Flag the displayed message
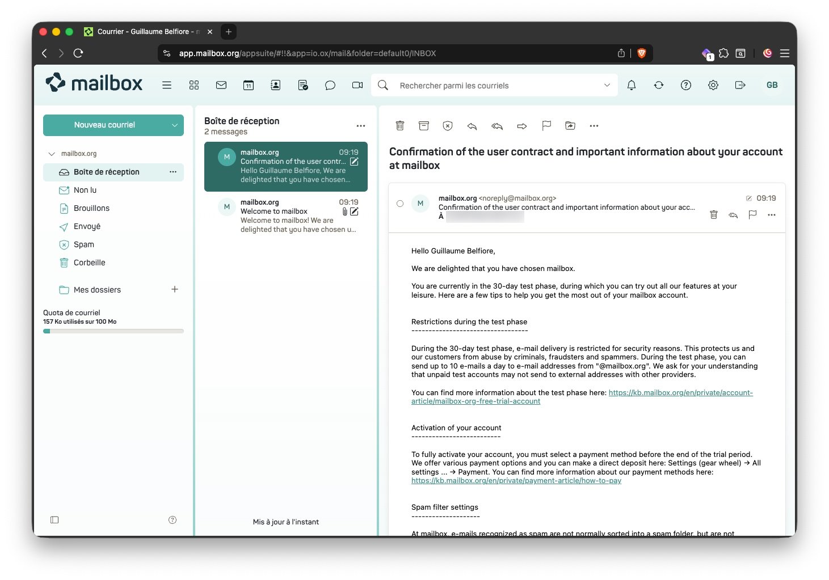The width and height of the screenshot is (829, 580). point(546,126)
